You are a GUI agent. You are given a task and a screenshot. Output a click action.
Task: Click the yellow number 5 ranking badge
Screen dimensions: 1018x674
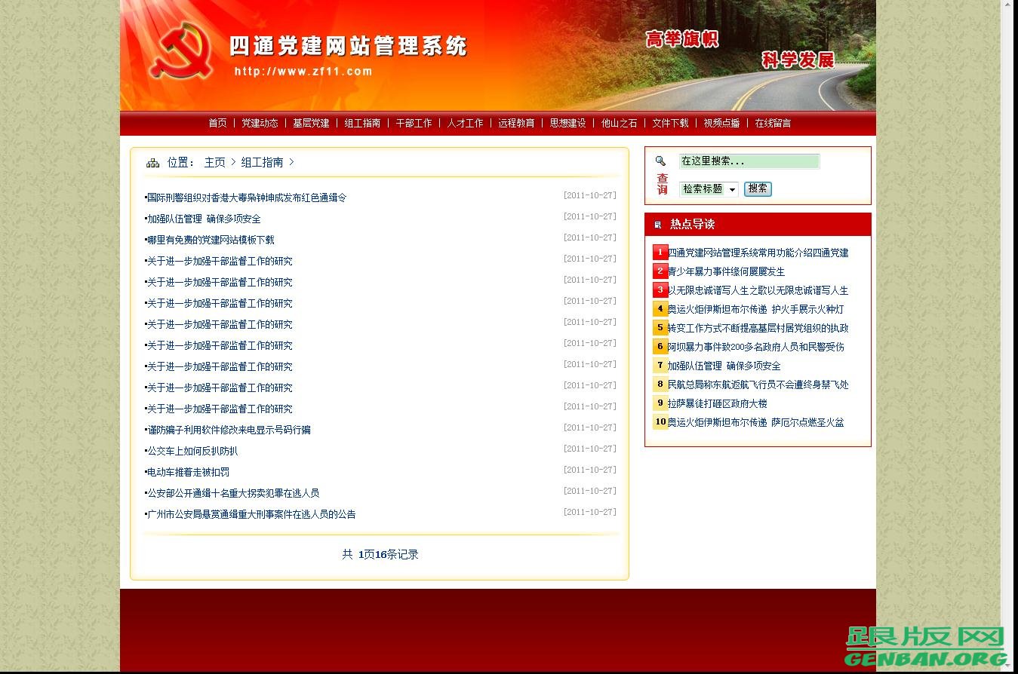click(x=660, y=327)
